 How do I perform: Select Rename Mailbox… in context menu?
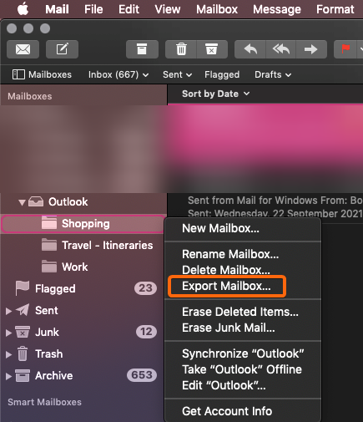[230, 254]
